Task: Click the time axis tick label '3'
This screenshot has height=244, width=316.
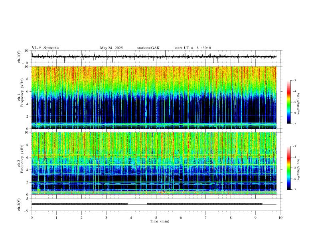Action: [x=106, y=218]
